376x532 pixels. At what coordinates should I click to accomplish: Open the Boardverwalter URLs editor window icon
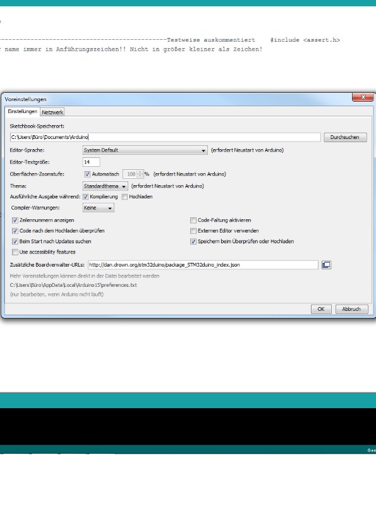tap(326, 265)
